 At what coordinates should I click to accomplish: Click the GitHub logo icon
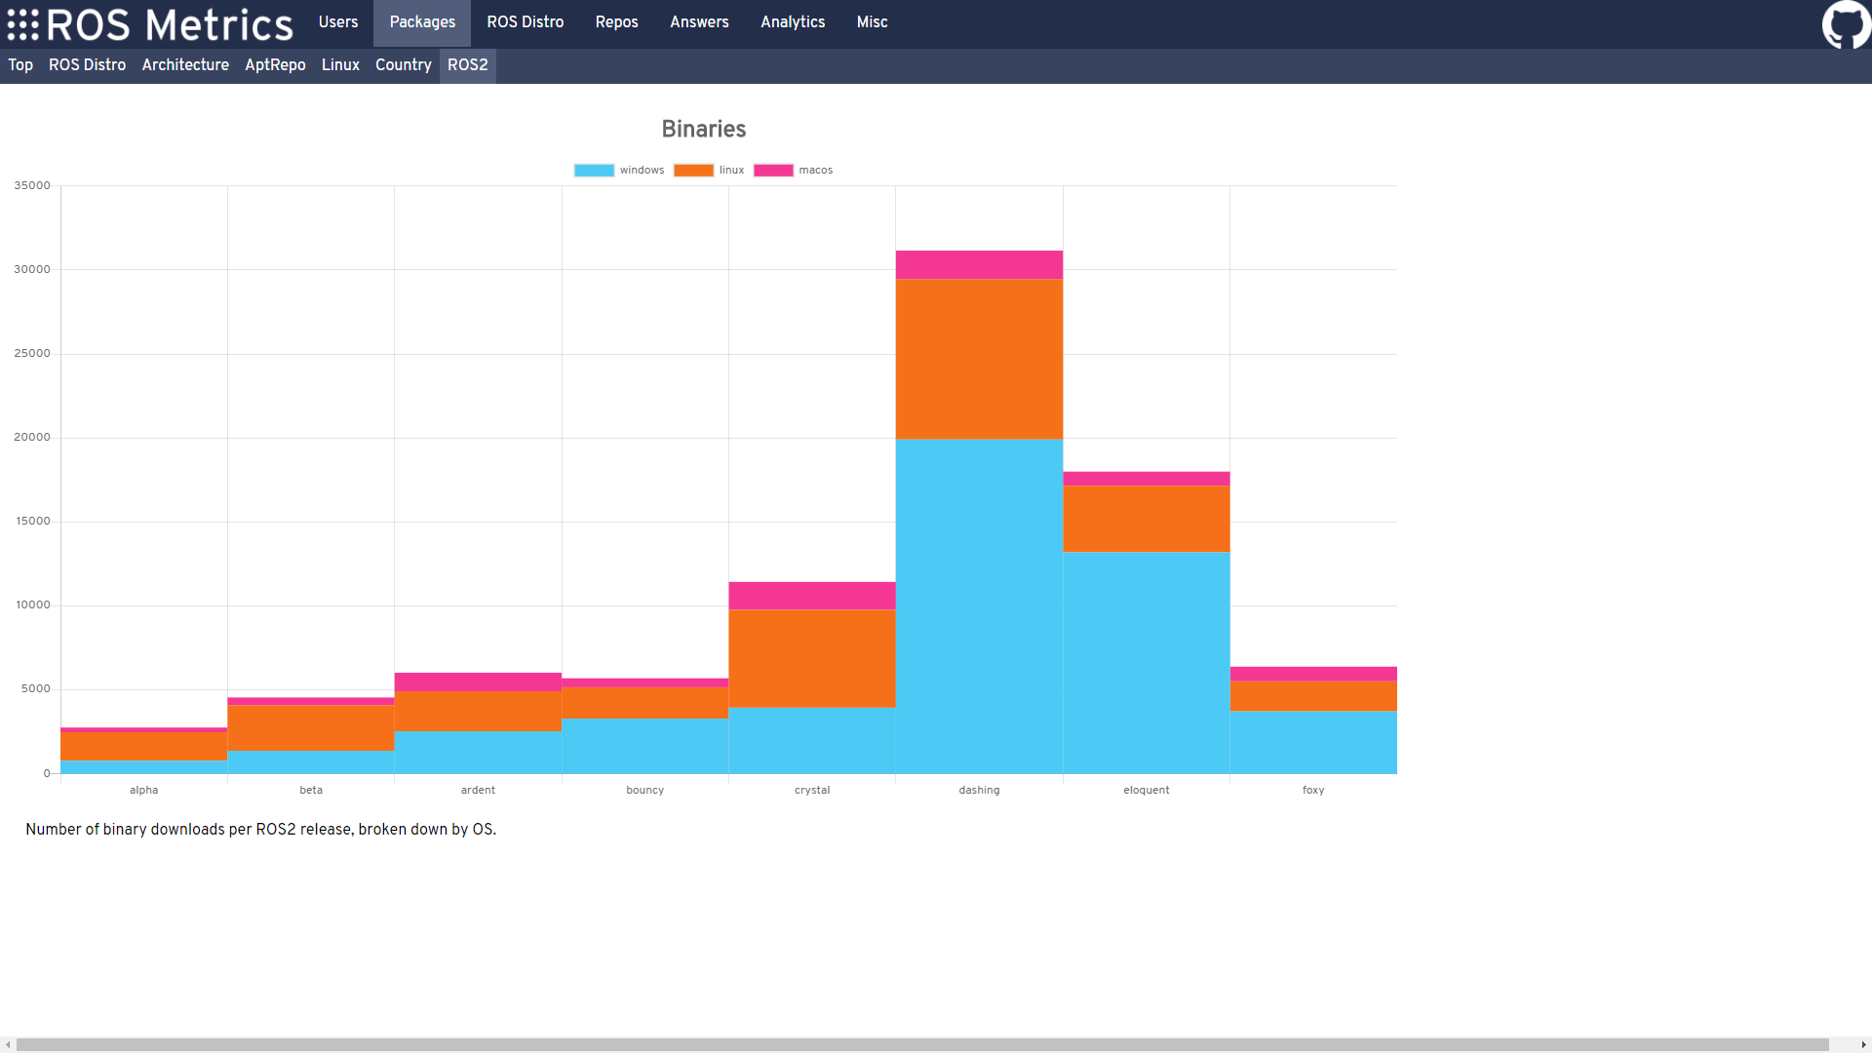pyautogui.click(x=1846, y=24)
